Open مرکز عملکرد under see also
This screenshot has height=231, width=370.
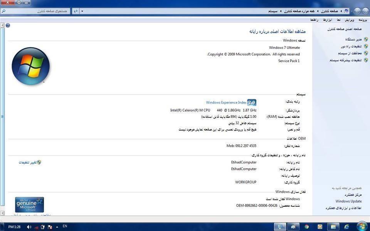tap(353, 195)
